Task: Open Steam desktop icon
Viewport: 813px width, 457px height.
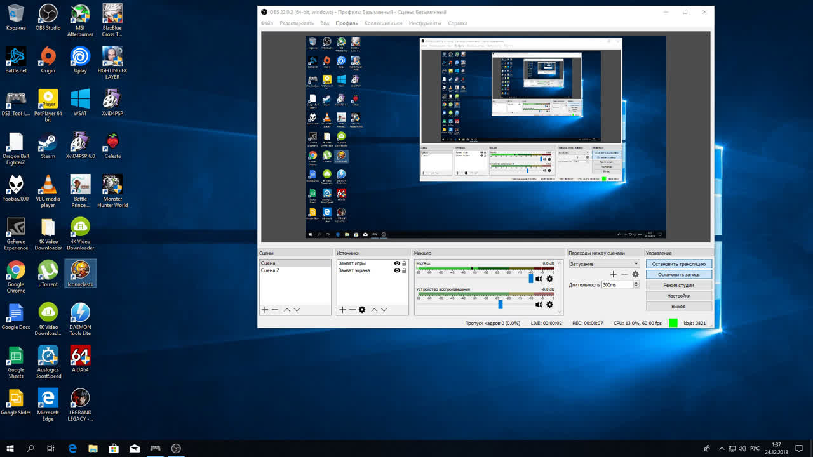Action: tap(48, 147)
